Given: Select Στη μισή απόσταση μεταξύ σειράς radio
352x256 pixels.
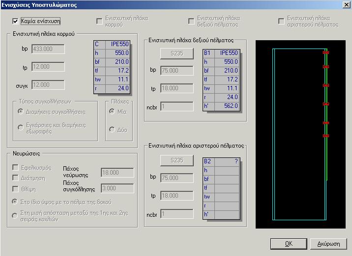Looking at the screenshot, I should pyautogui.click(x=15, y=216).
